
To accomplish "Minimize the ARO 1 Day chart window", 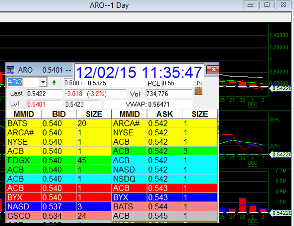I will pos(252,5).
